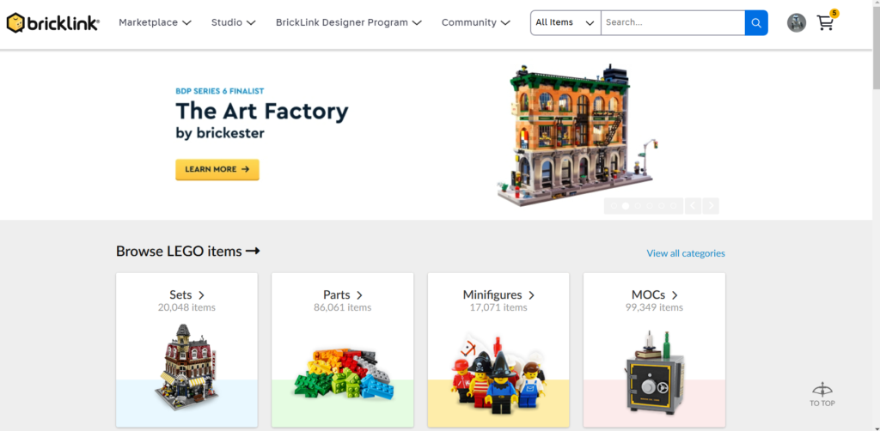Click the arrow beside Browse LEGO items

click(x=253, y=251)
